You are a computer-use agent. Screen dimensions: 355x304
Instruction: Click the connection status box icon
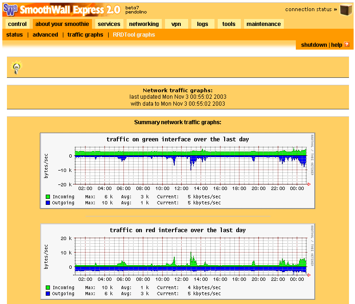(346, 10)
